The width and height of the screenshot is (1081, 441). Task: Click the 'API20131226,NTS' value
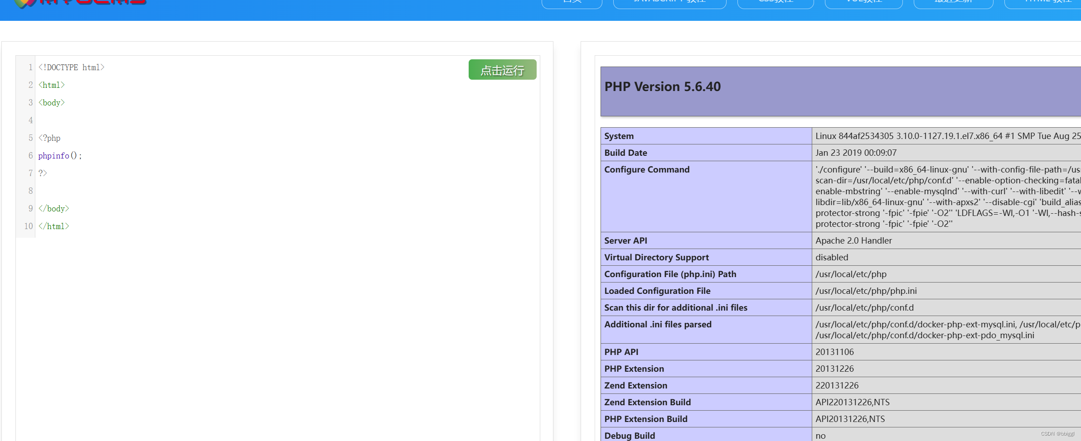point(850,419)
